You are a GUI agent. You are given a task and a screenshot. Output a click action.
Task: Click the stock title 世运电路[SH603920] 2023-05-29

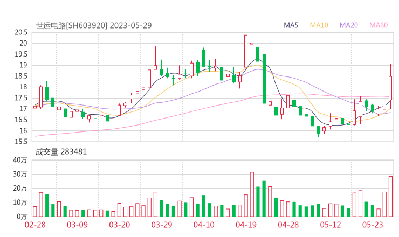point(93,25)
